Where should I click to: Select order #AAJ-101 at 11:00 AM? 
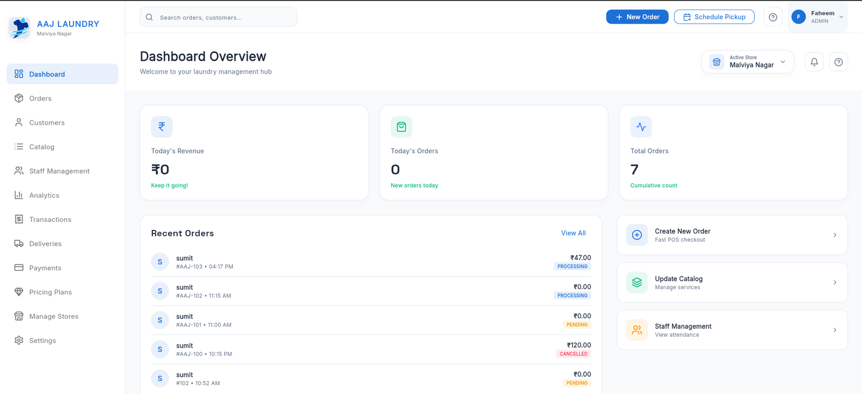371,320
